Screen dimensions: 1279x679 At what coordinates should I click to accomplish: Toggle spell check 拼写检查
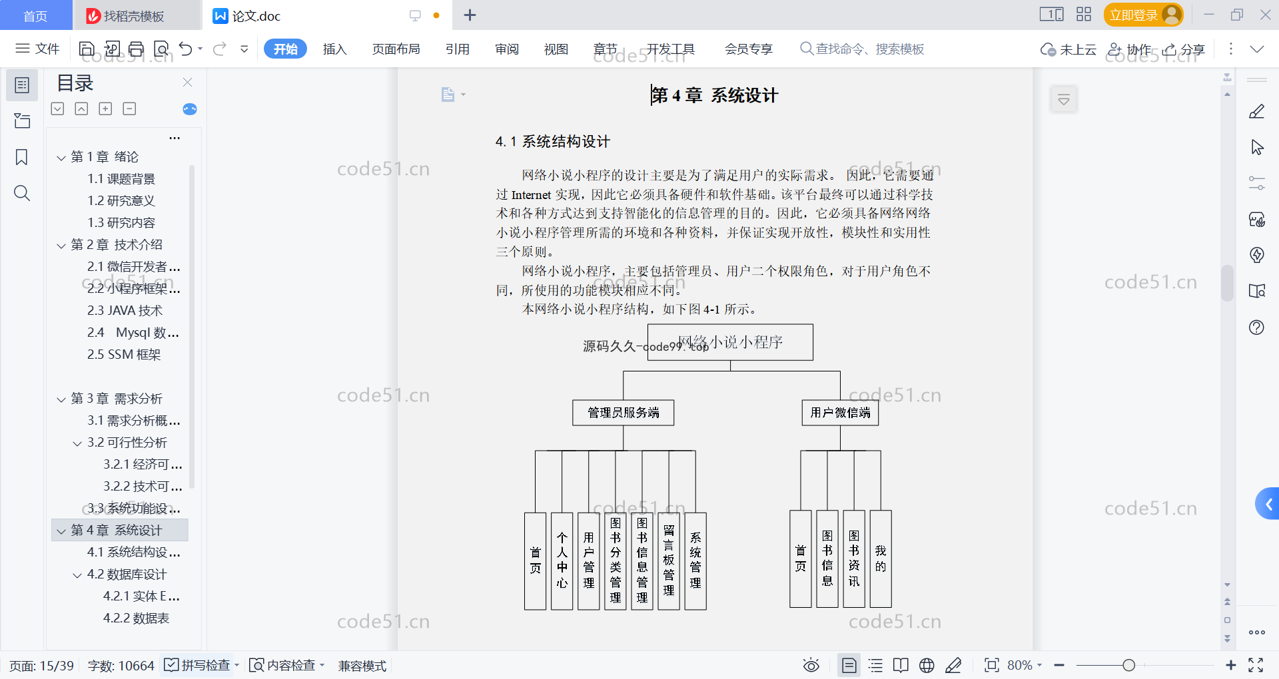(x=201, y=665)
